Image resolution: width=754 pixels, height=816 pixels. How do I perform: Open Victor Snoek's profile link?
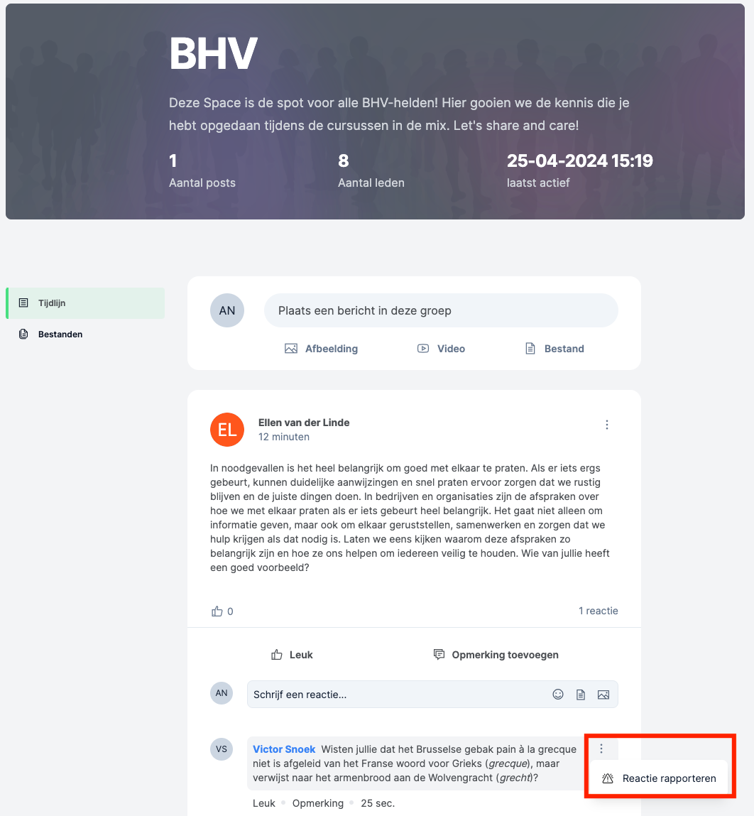click(284, 749)
